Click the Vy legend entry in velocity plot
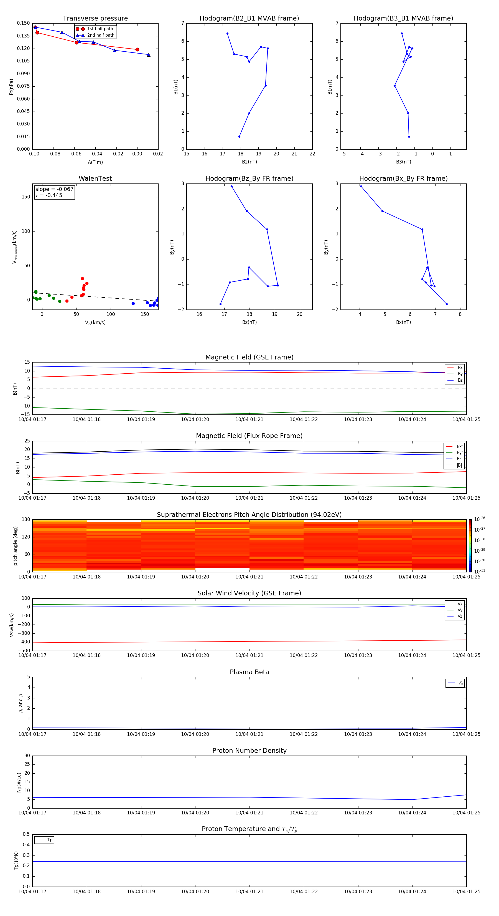 (455, 610)
